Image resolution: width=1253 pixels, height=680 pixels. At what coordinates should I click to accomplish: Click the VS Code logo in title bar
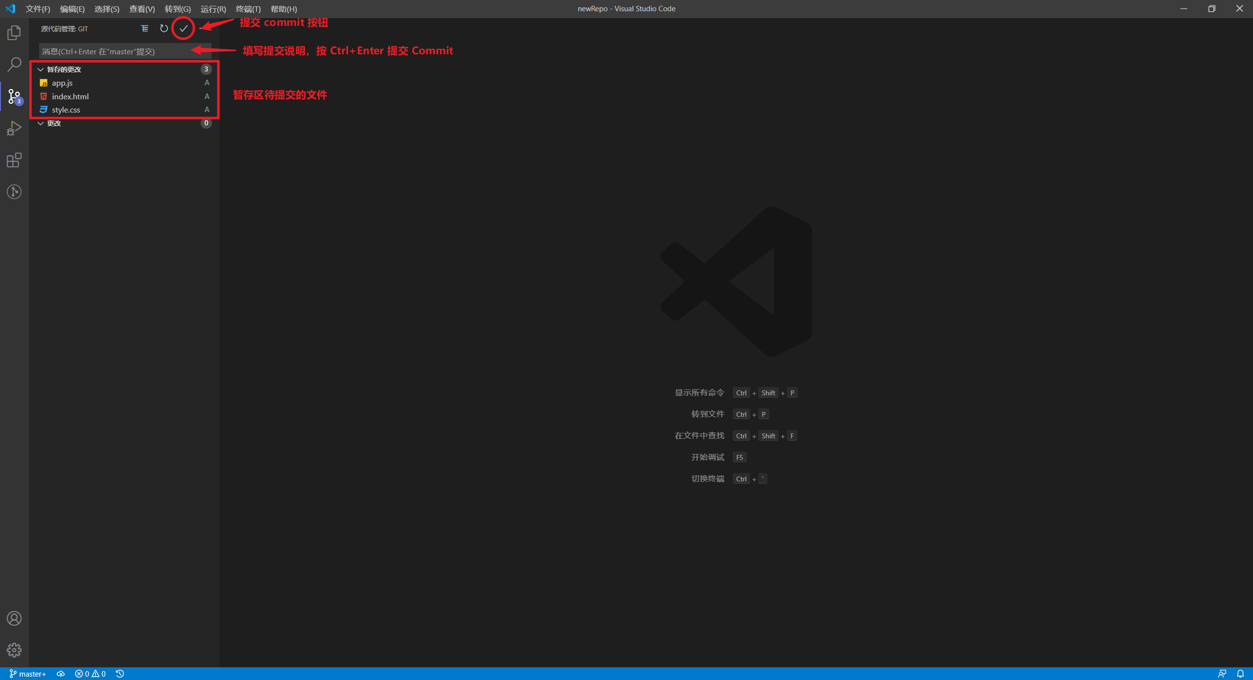click(x=10, y=9)
